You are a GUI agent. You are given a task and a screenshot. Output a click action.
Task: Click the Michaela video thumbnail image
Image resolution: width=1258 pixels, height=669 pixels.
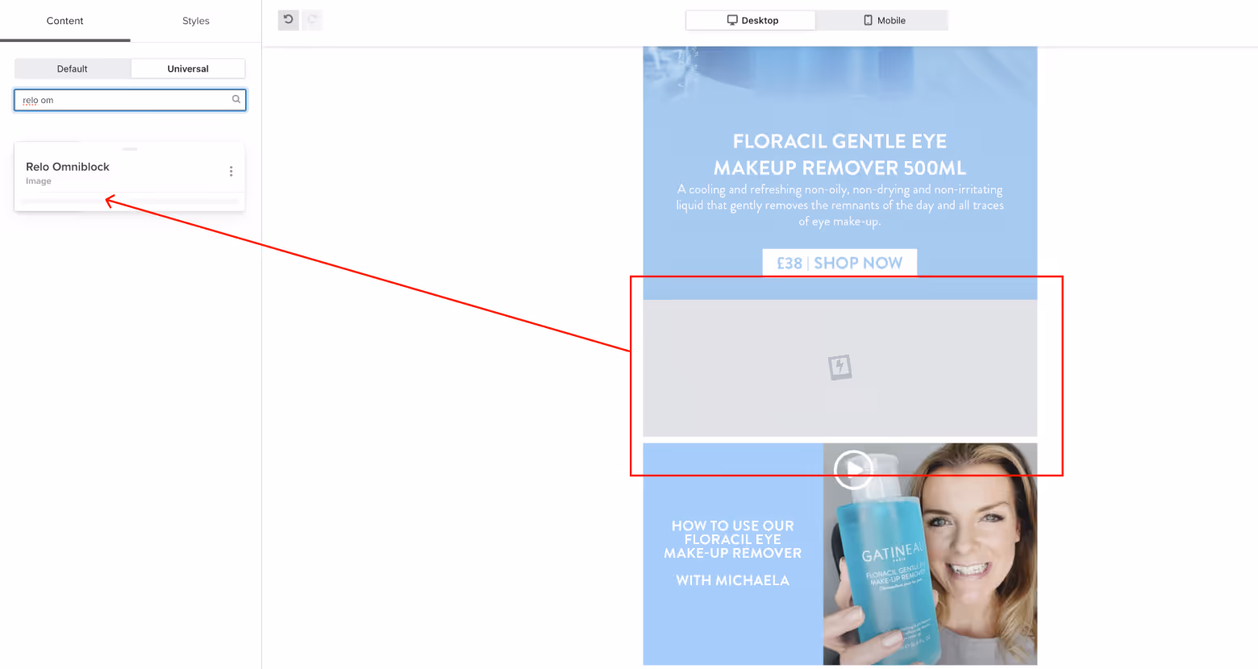[930, 554]
